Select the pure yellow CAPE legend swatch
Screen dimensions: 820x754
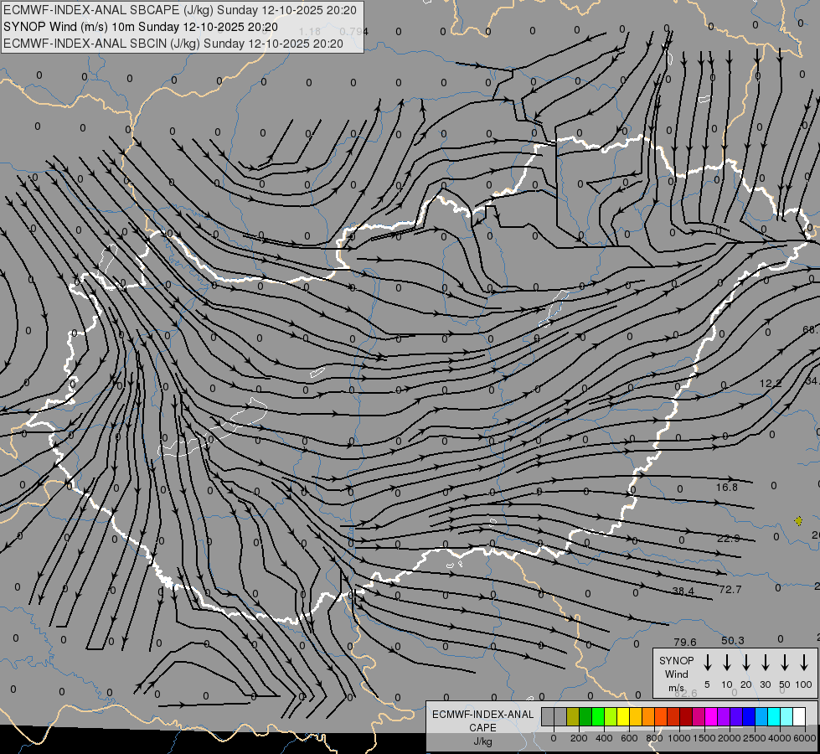623,717
